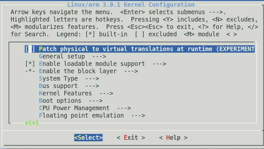The width and height of the screenshot is (264, 149).
Task: Click the Select button
Action: (88, 137)
